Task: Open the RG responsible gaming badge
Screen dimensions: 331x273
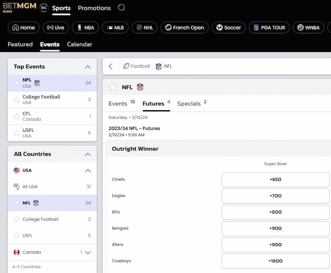Action: [x=44, y=8]
